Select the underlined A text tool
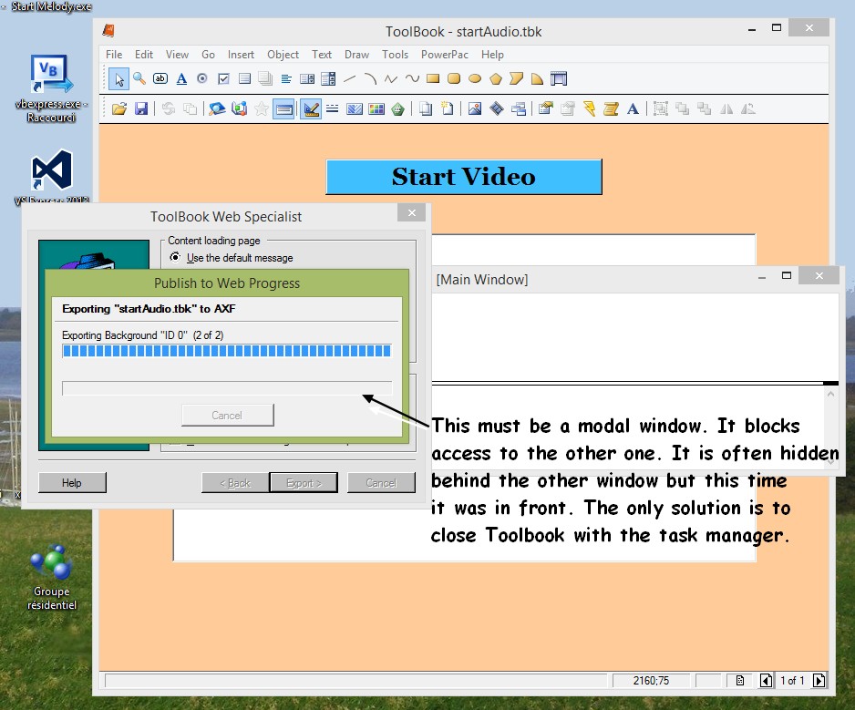Image resolution: width=855 pixels, height=710 pixels. pos(181,79)
